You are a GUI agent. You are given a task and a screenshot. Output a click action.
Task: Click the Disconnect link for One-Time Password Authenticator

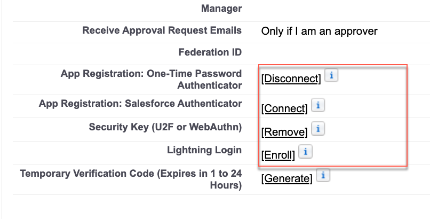[x=291, y=79]
